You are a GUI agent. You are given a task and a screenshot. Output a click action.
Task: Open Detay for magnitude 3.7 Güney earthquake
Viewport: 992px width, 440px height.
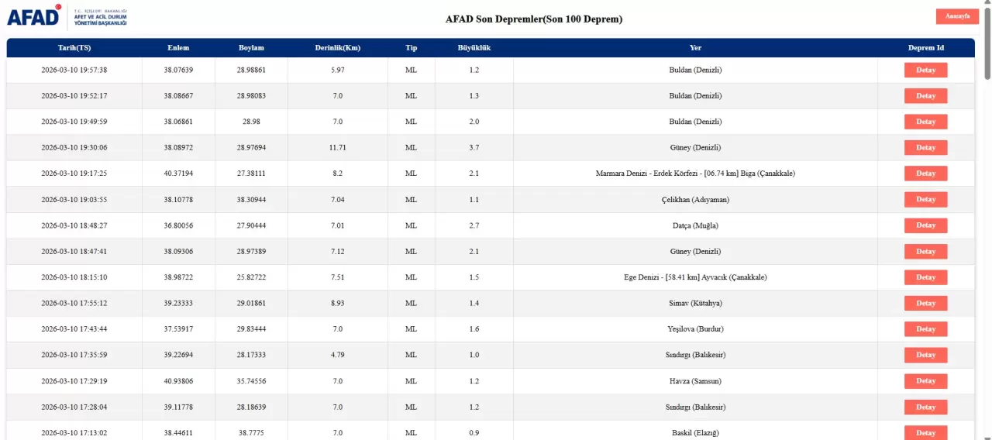(925, 148)
